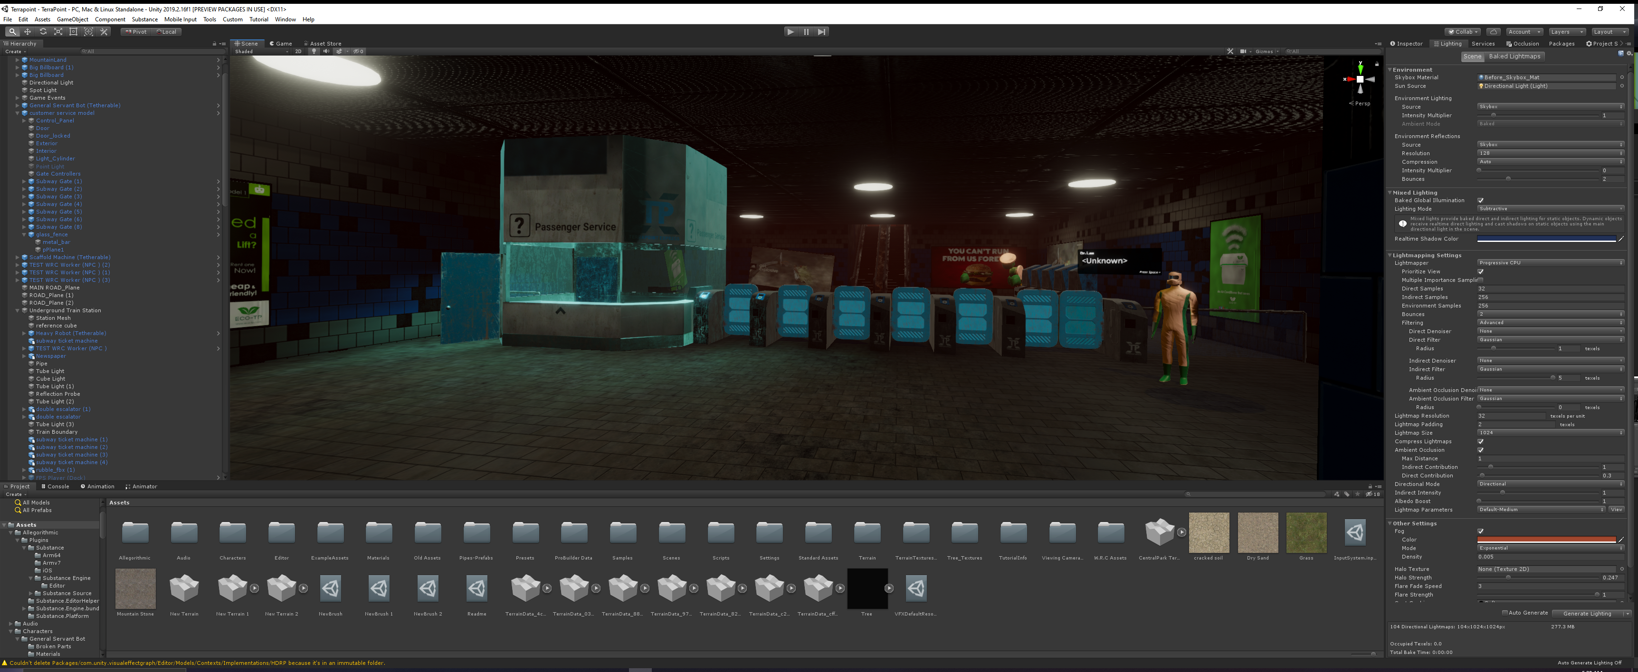Toggle scene audio speaker icon
This screenshot has width=1638, height=672.
(326, 51)
